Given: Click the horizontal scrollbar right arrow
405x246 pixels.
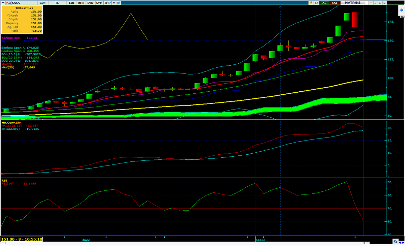Looking at the screenshot, I should click(x=367, y=243).
